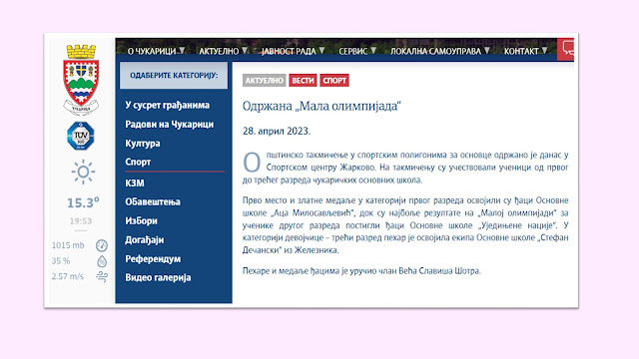Select the Видео галерија category
This screenshot has height=359, width=639.
158,277
